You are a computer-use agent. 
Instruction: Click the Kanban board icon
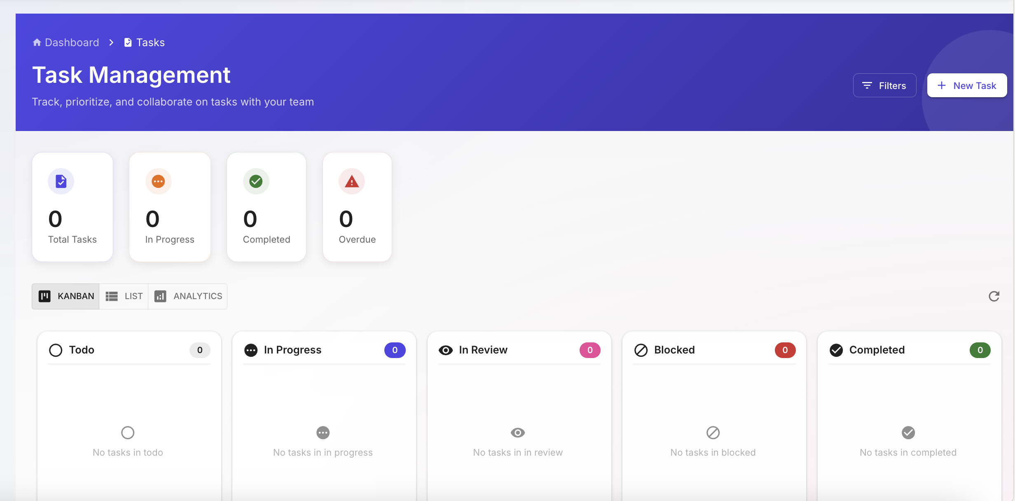[44, 296]
